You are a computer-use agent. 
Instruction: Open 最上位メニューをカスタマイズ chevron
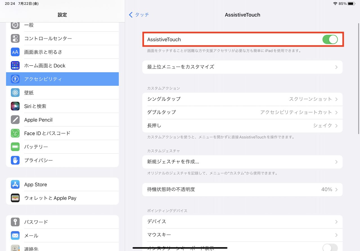point(336,67)
